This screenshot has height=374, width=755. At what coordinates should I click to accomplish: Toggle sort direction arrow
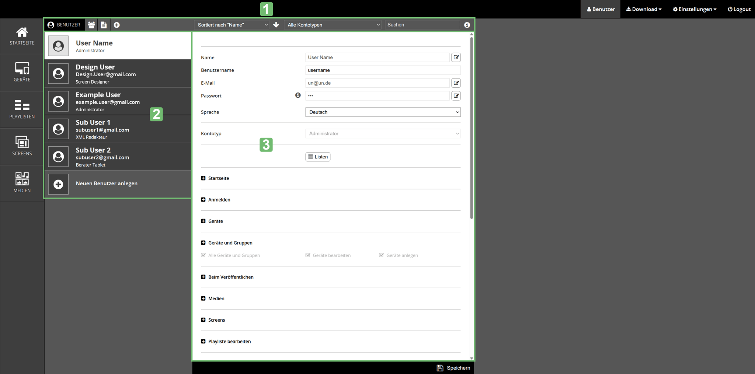point(276,25)
